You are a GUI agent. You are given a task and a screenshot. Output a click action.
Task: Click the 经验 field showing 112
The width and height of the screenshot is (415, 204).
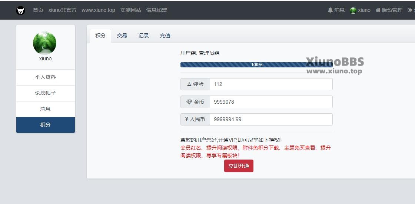(x=271, y=84)
